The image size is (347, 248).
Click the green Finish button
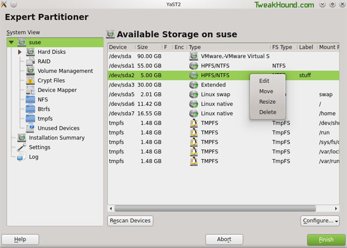pos(326,239)
